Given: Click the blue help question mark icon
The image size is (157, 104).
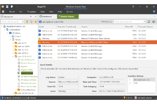Looking at the screenshot, I should [x=155, y=12].
